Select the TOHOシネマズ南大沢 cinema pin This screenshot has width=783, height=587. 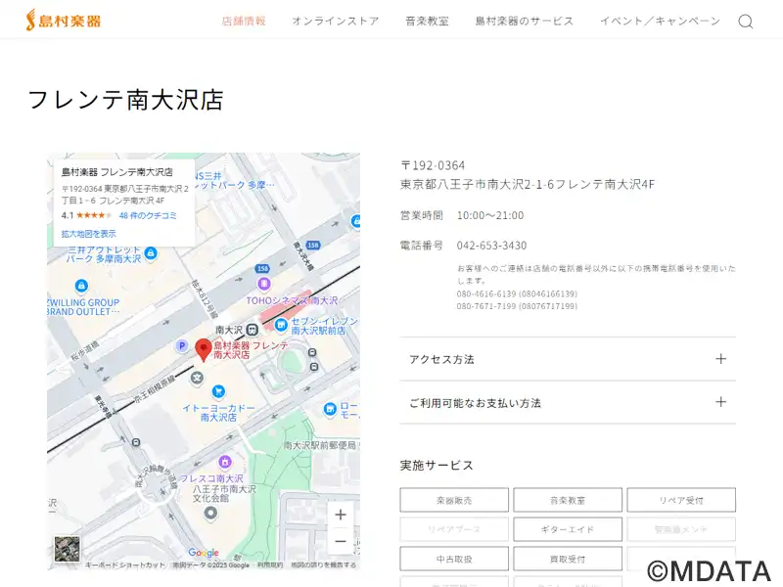263,284
